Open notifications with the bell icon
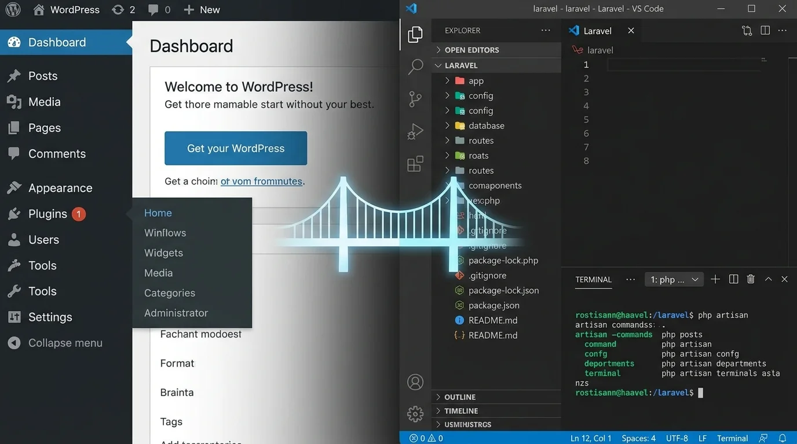 pos(783,438)
